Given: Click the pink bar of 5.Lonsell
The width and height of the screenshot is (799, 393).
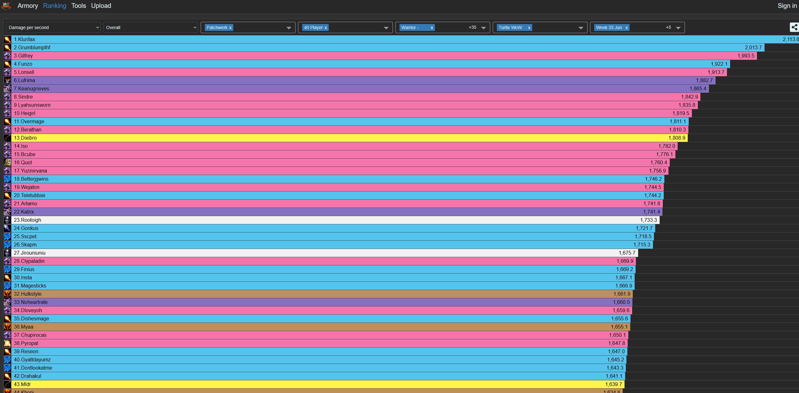Looking at the screenshot, I should (x=369, y=72).
